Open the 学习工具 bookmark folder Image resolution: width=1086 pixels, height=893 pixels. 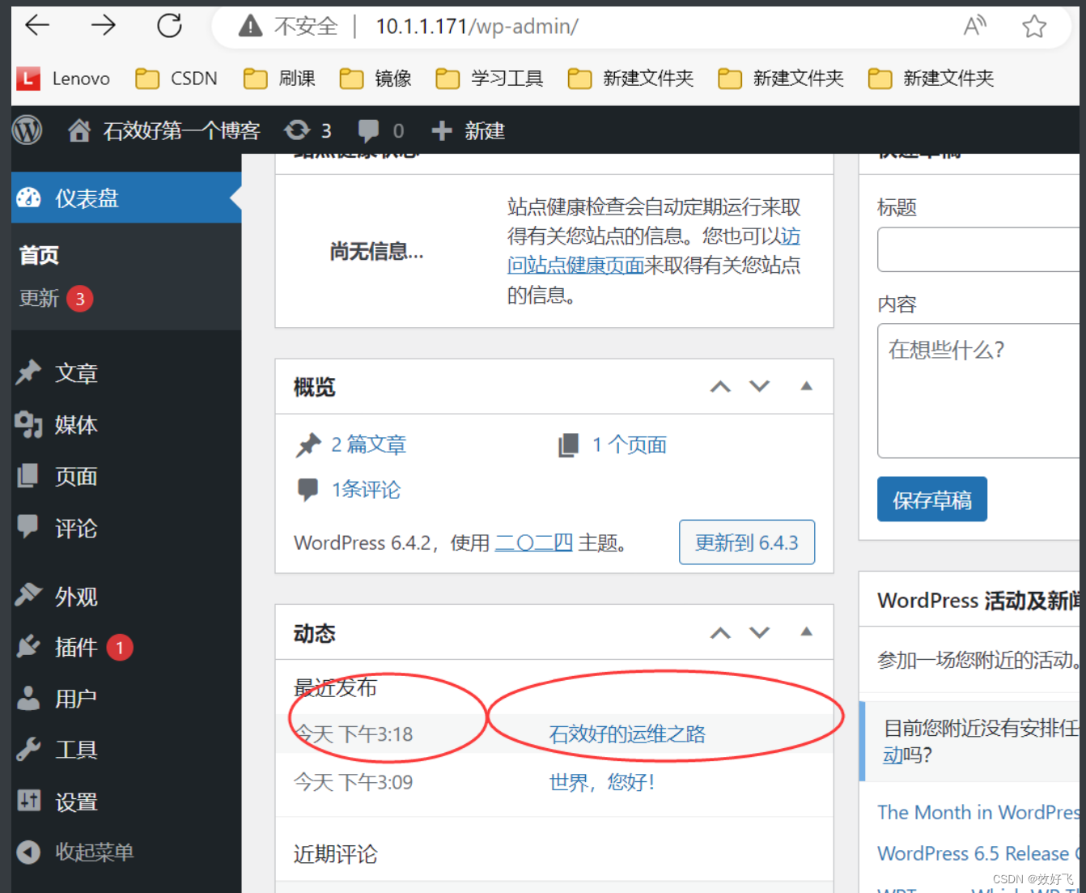coord(490,79)
